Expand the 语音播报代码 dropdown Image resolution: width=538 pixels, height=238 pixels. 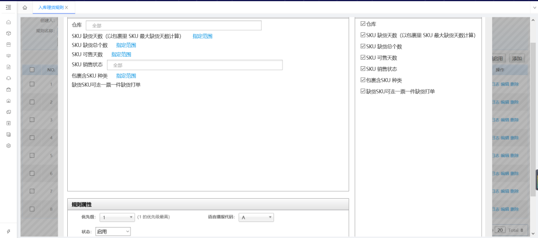(x=256, y=217)
